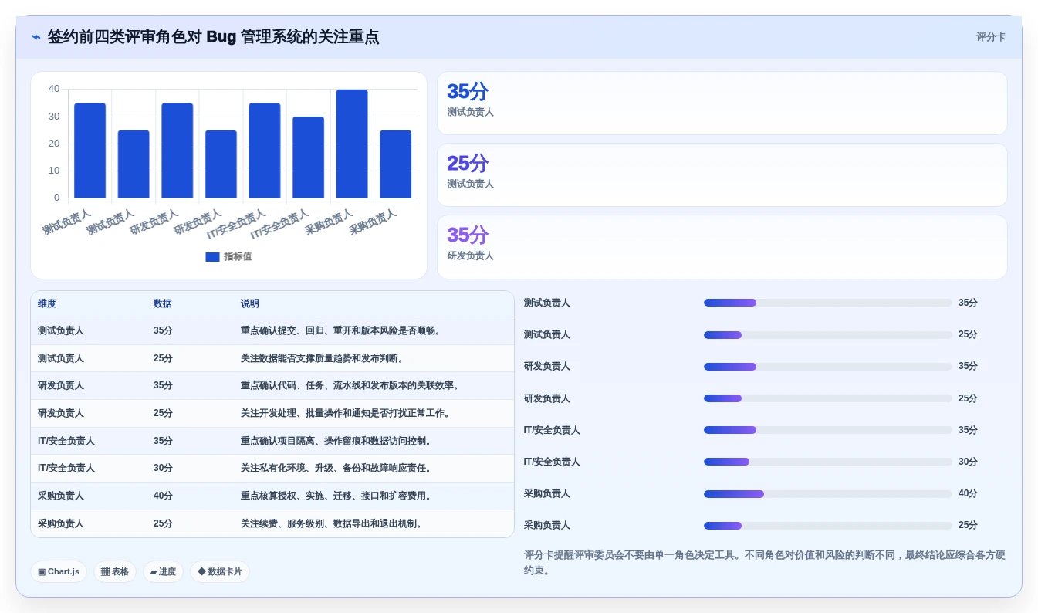This screenshot has height=613, width=1038.
Task: Click the page title about Bug 管理系统
Action: [x=213, y=37]
